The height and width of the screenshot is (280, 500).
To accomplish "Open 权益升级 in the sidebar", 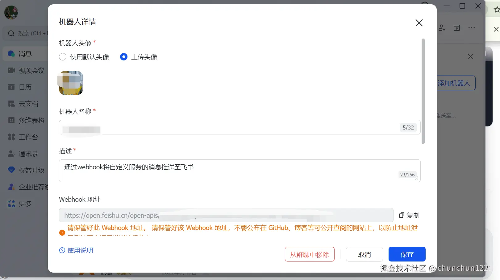I will [x=26, y=170].
